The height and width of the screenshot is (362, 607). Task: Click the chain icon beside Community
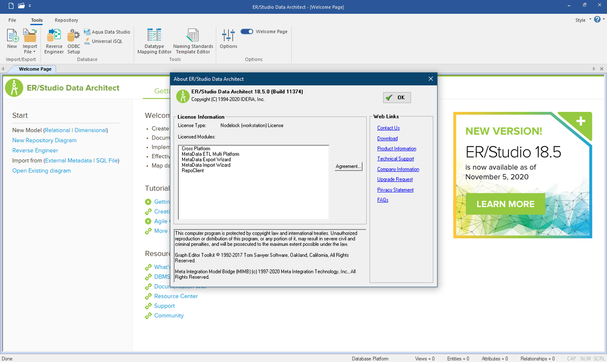pyautogui.click(x=148, y=316)
